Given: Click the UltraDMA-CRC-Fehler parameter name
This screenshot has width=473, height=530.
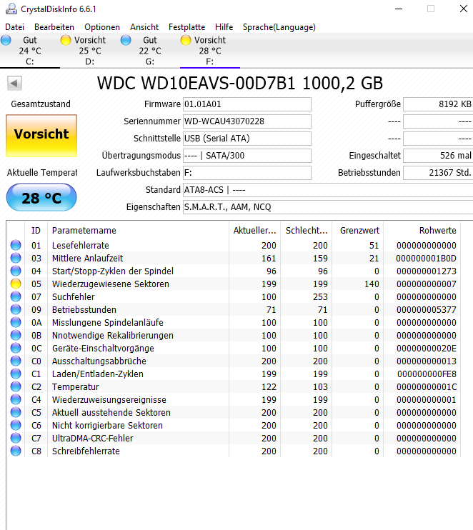Looking at the screenshot, I should pos(92,438).
